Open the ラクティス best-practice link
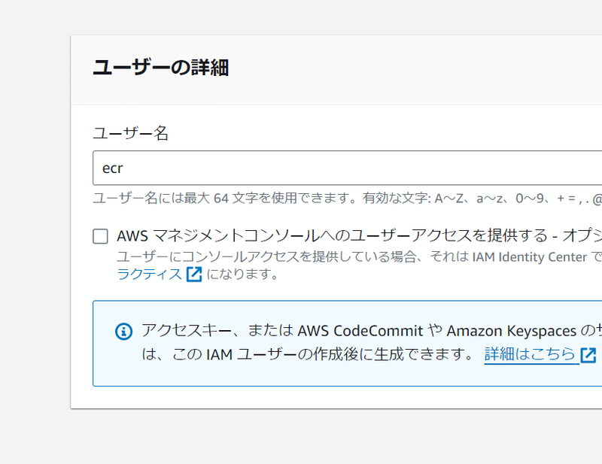 pos(149,274)
